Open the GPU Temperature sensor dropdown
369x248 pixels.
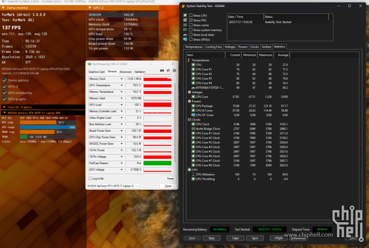coord(122,85)
